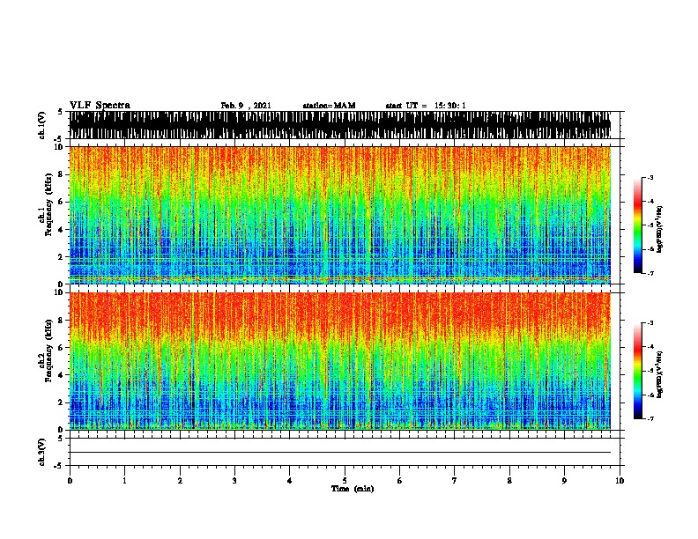Click the date label 'Feb. 9, 2021'
This screenshot has height=539, width=698.
click(x=246, y=106)
